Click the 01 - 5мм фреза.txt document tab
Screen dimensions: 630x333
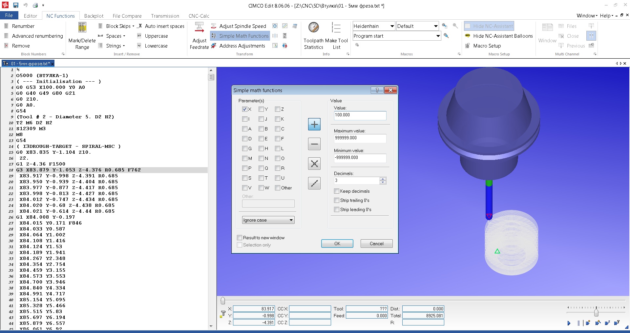(28, 64)
